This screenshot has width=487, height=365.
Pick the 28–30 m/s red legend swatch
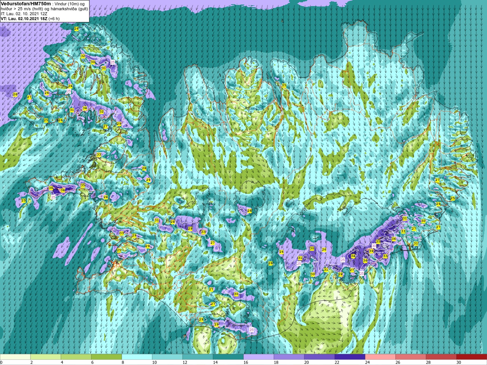coord(441,357)
